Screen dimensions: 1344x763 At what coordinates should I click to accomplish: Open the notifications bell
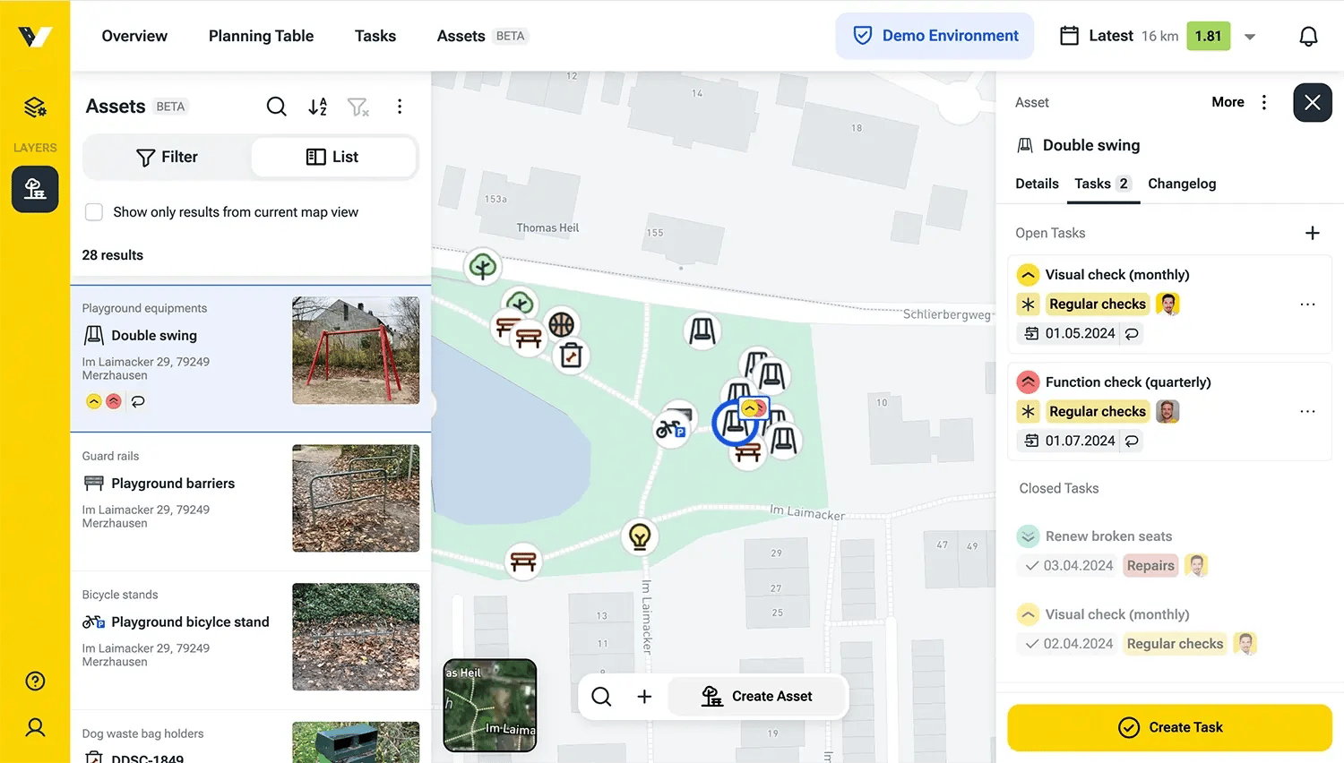[1308, 36]
